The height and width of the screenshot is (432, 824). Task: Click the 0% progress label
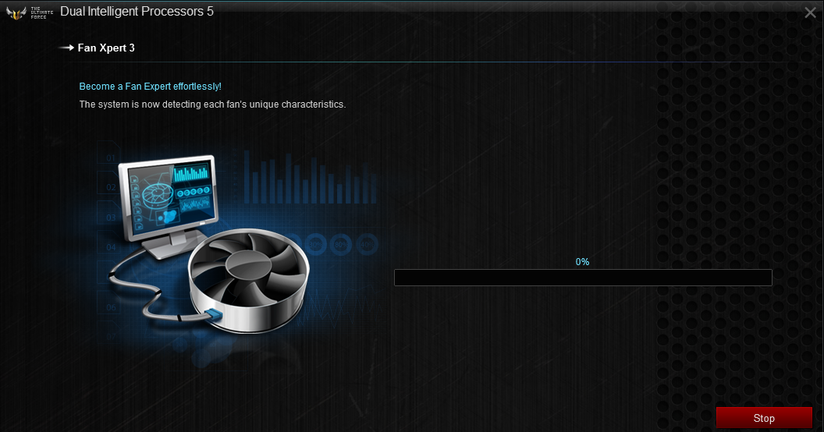582,261
